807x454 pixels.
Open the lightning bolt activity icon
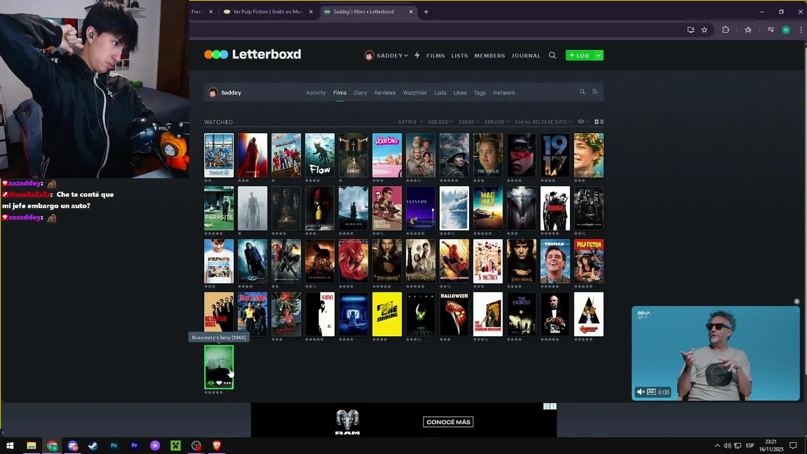(x=417, y=55)
